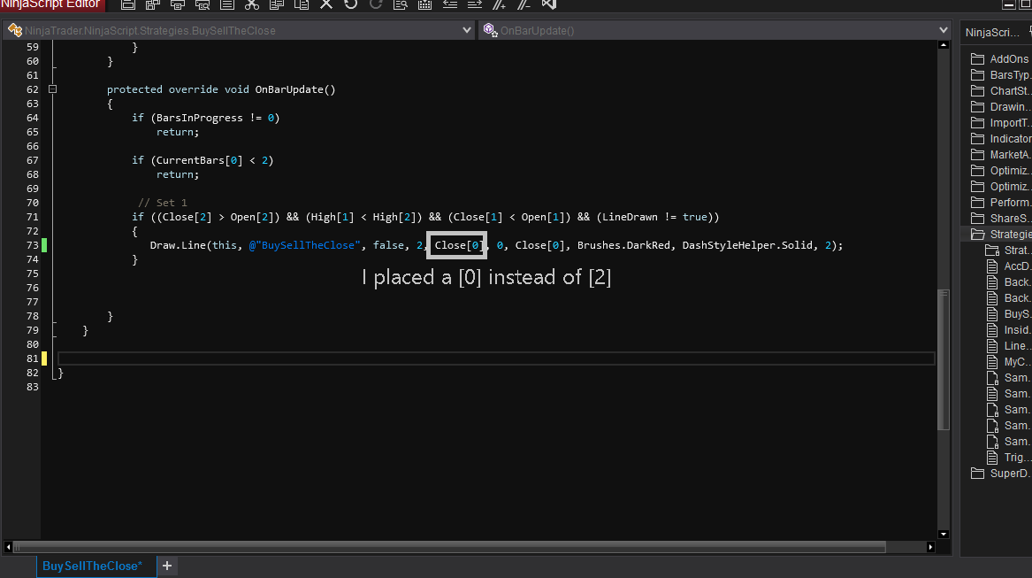Click the vertical scrollbar down arrow

pyautogui.click(x=944, y=534)
